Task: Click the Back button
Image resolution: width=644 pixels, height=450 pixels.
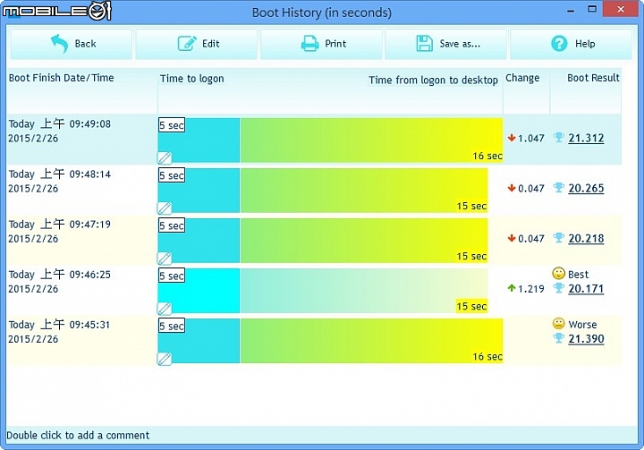Action: tap(71, 44)
